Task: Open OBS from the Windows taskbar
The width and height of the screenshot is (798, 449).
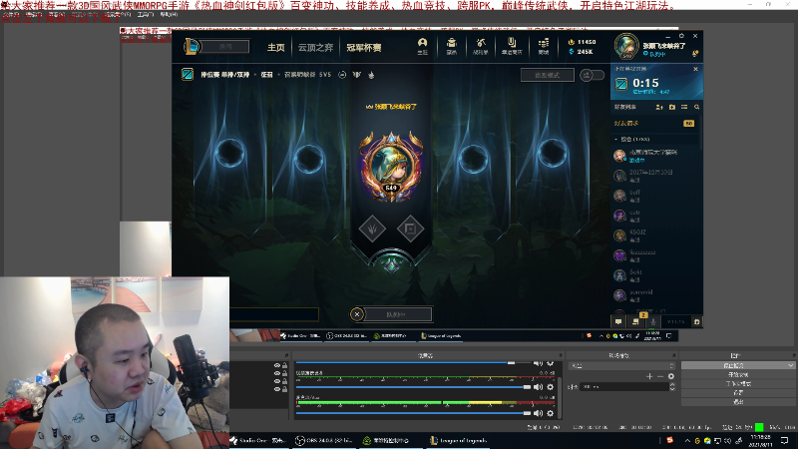Action: click(x=324, y=440)
